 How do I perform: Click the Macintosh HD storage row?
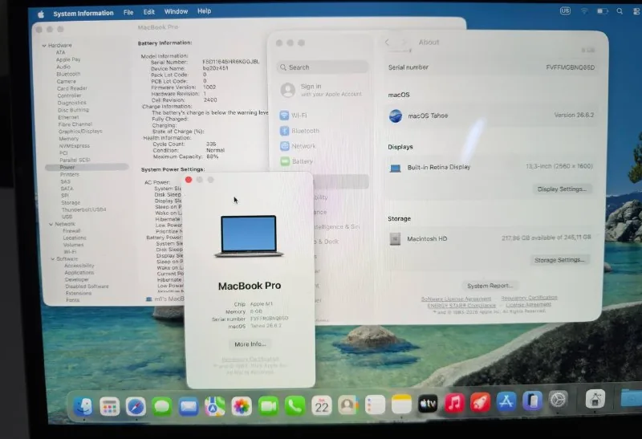tap(490, 238)
